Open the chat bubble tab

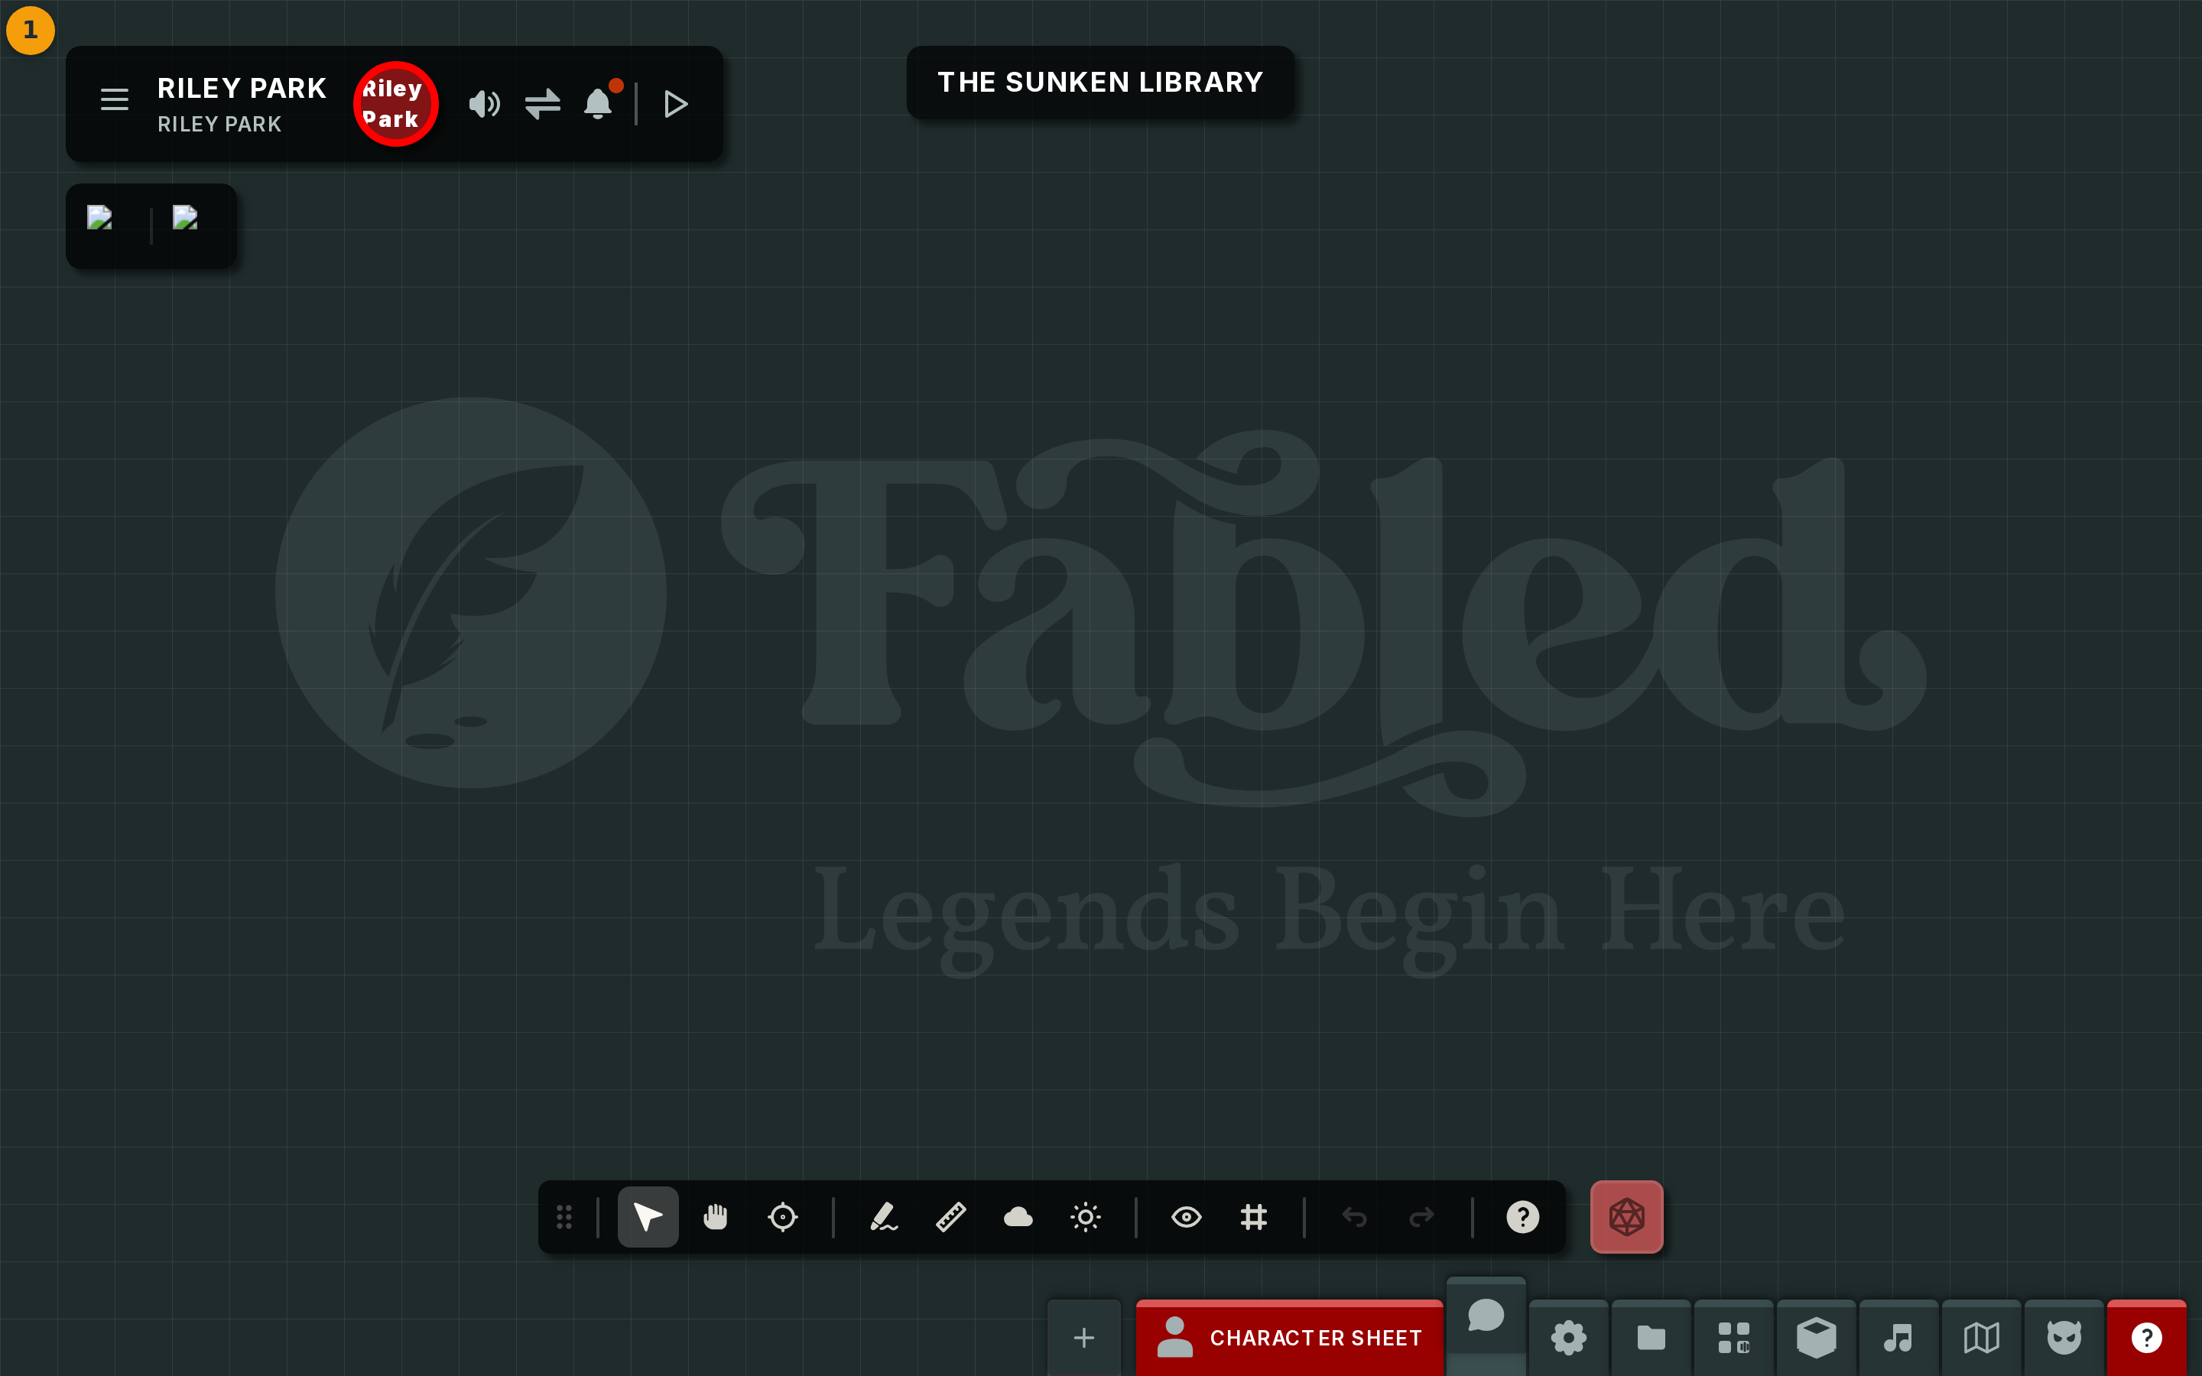1486,1317
